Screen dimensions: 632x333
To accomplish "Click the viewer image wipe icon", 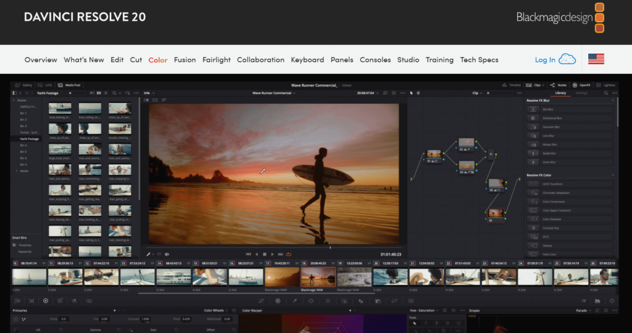I will click(x=146, y=100).
